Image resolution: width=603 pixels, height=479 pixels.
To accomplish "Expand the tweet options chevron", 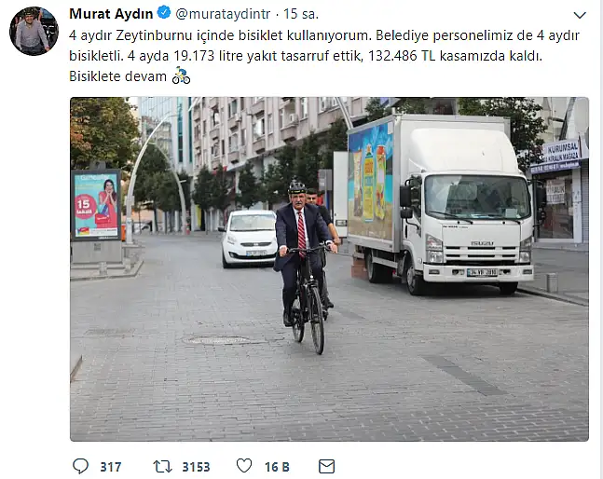I will coord(580,15).
